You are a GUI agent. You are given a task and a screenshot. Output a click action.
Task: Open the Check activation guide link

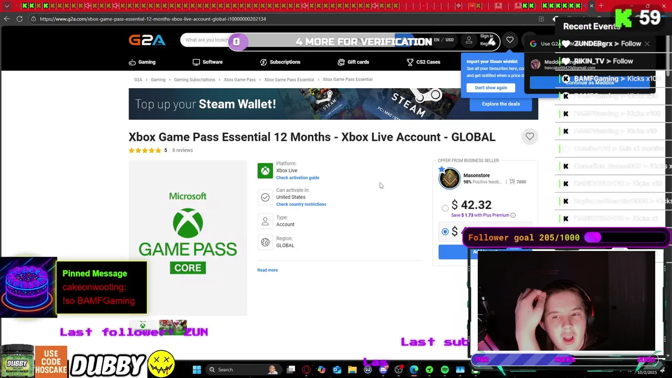[298, 178]
